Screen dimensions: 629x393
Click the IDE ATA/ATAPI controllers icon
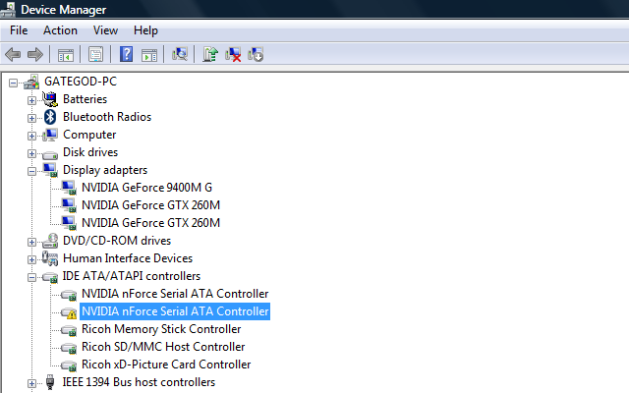point(50,277)
